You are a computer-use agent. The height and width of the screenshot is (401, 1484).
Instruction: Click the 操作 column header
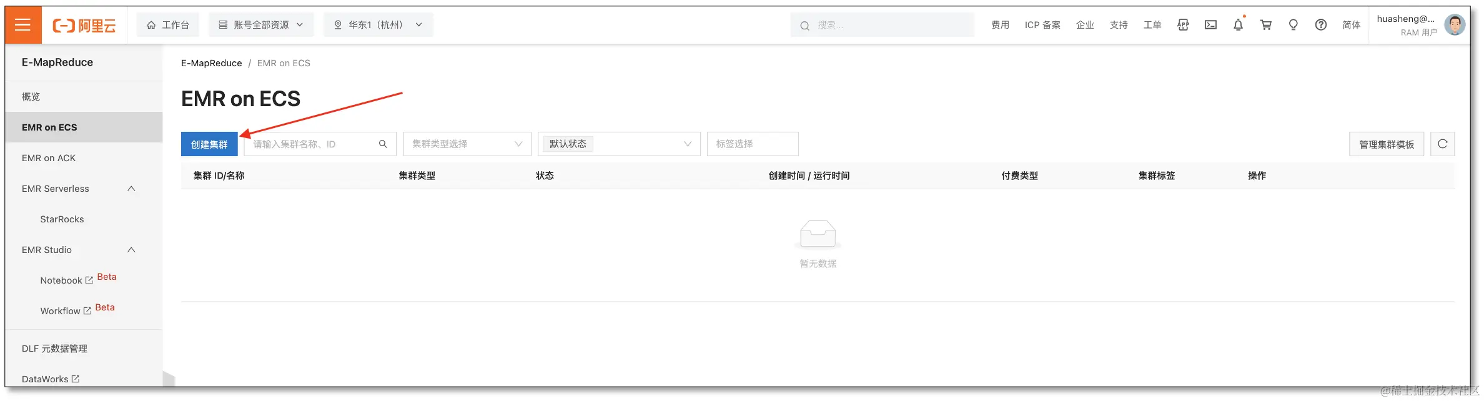pos(1257,176)
